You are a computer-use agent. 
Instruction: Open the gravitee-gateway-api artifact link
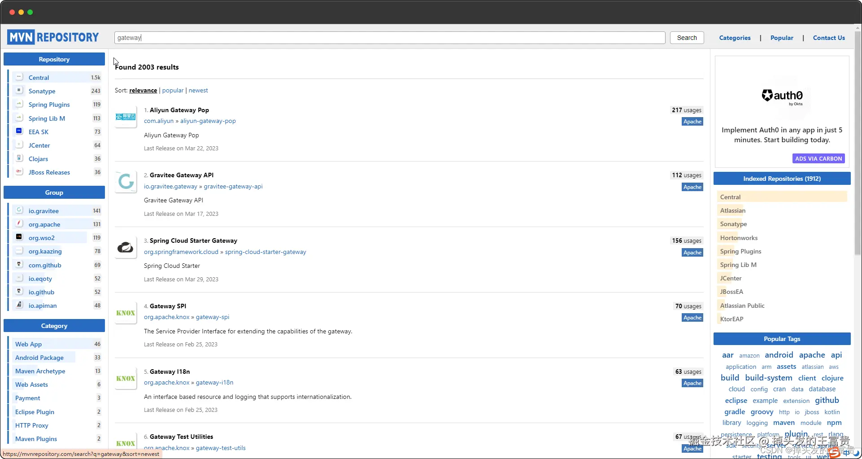[x=233, y=186]
